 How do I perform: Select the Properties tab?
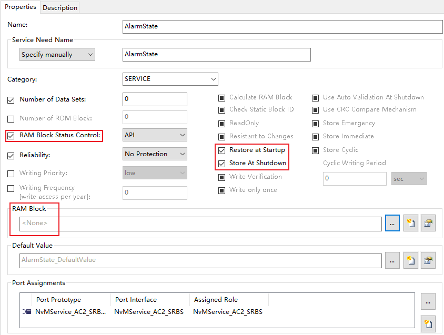[x=21, y=7]
